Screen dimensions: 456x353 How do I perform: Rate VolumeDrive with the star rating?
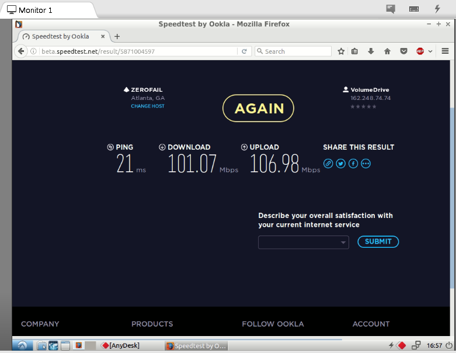coord(363,106)
